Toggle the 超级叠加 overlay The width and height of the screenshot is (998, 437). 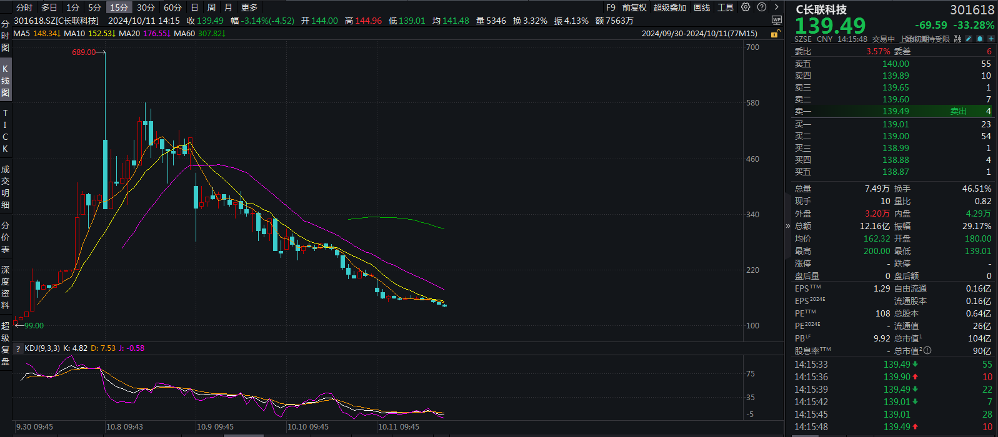pyautogui.click(x=669, y=7)
